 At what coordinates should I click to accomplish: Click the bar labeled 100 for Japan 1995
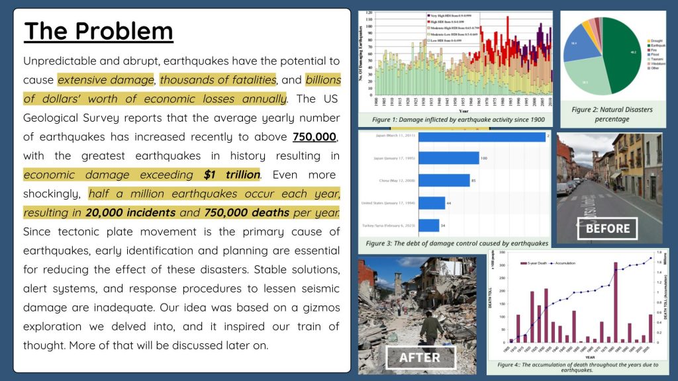pos(449,158)
